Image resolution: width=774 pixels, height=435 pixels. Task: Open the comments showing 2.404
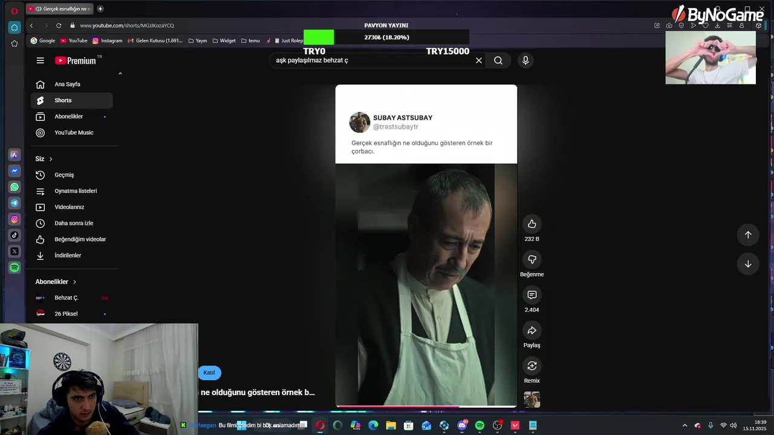(x=532, y=295)
